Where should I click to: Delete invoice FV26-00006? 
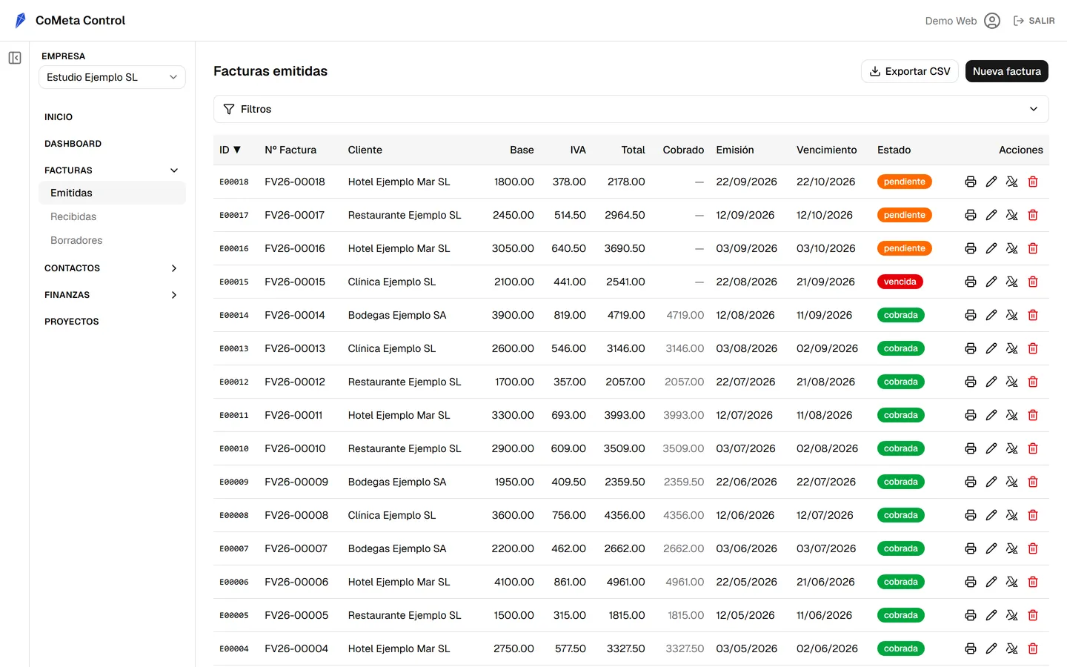1033,582
